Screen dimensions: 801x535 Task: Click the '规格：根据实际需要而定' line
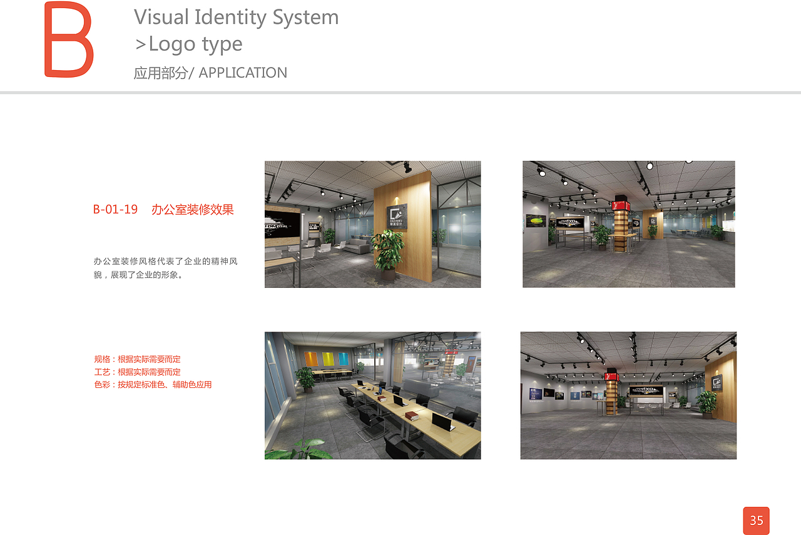137,359
